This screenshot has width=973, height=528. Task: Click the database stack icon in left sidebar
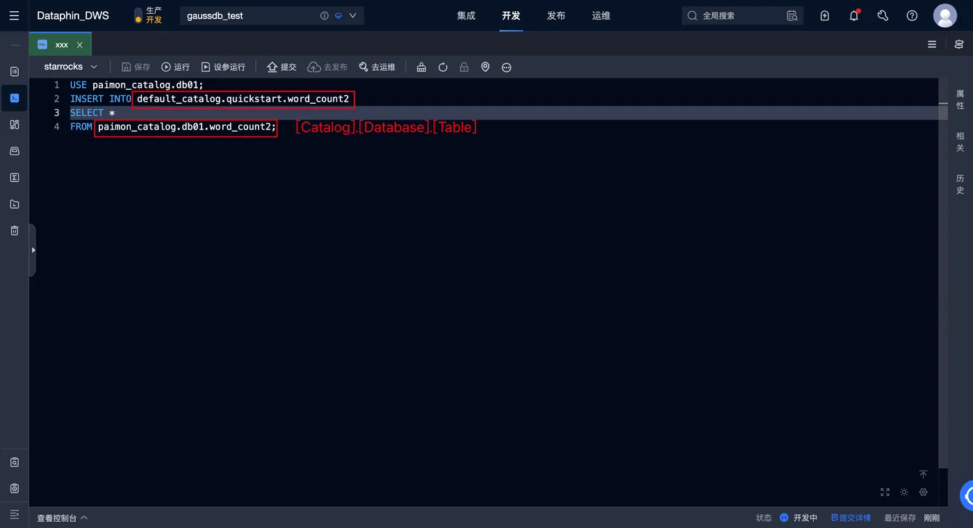15,151
